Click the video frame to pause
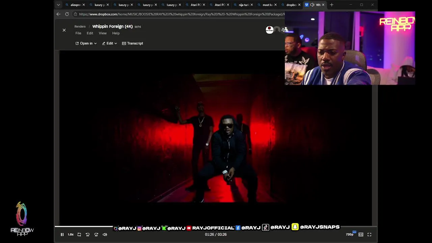The image size is (432, 243). (x=216, y=138)
